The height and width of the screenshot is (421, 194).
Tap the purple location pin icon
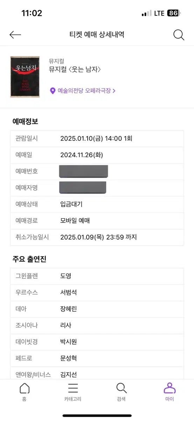[x=53, y=91]
